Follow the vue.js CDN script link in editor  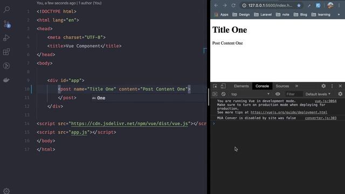(x=129, y=123)
